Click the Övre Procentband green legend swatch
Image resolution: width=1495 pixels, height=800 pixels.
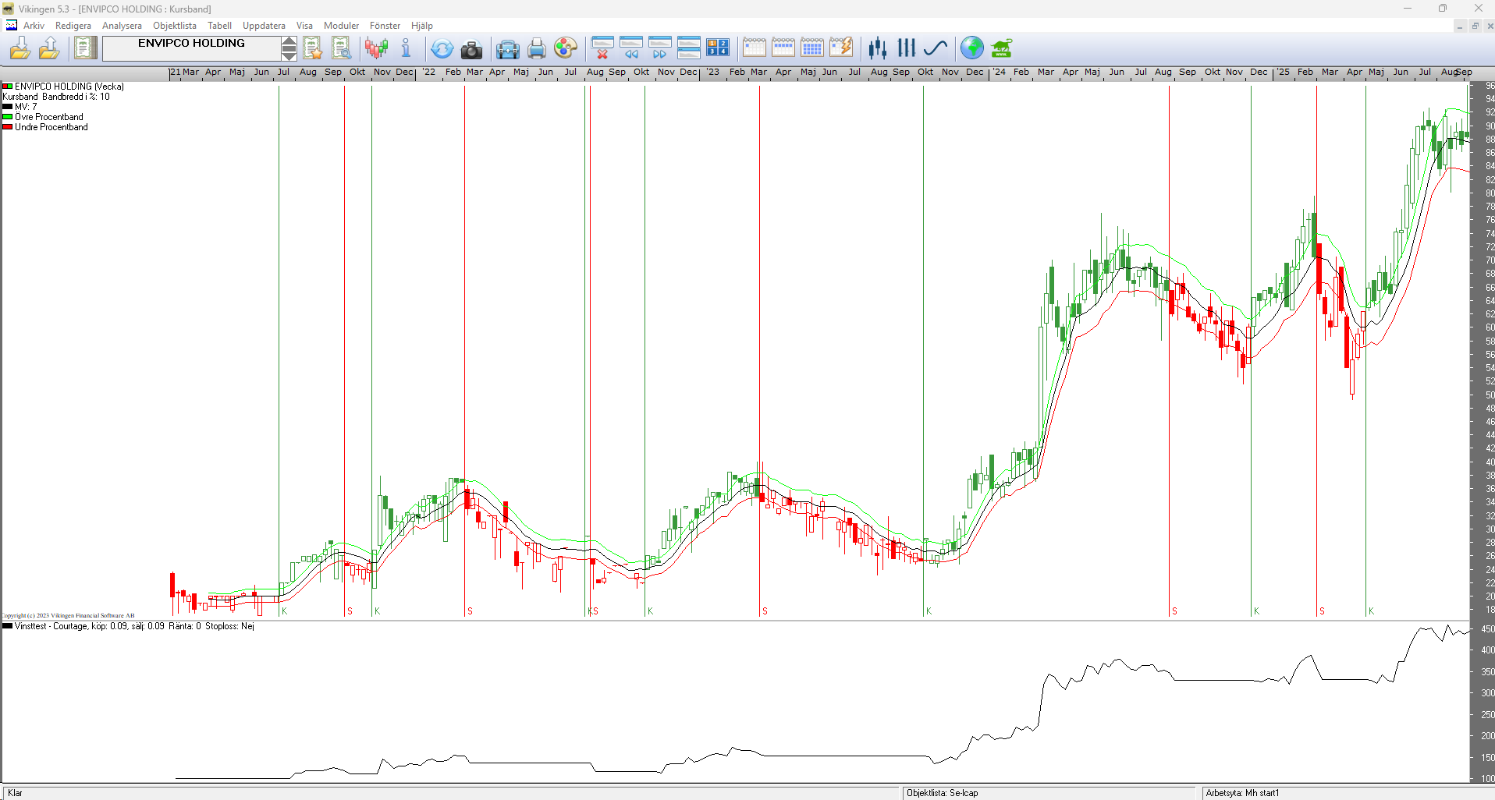coord(7,117)
